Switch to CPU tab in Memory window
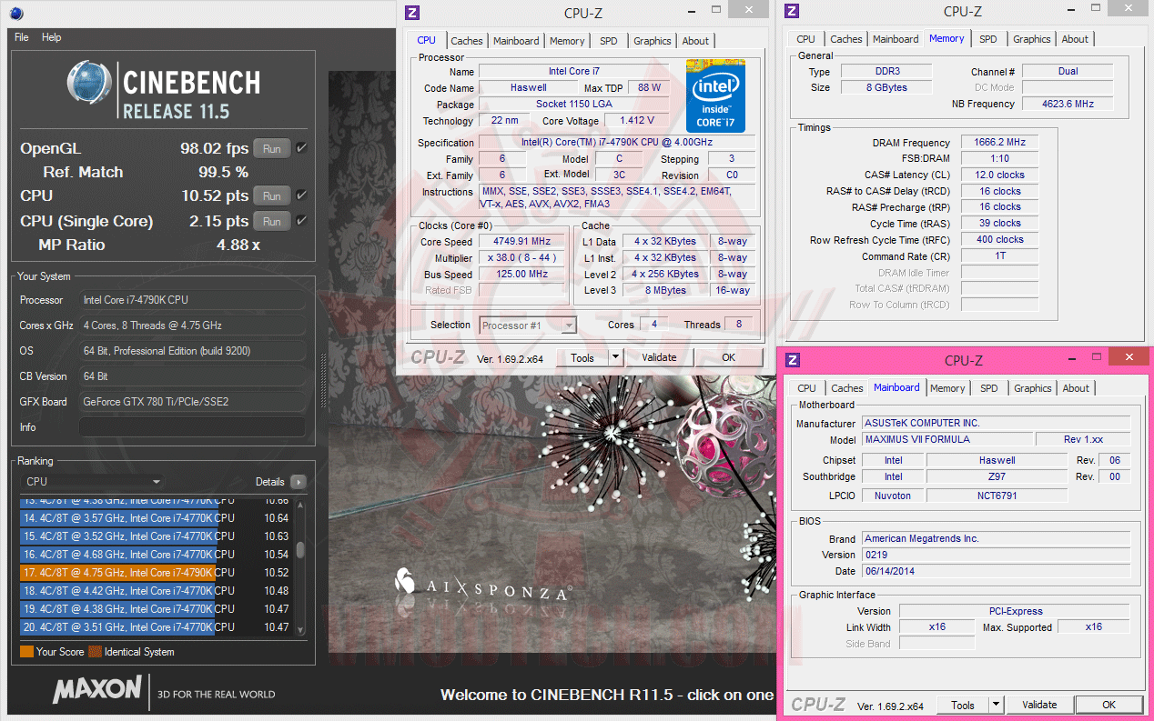Screen dimensions: 1154x721 [806, 39]
